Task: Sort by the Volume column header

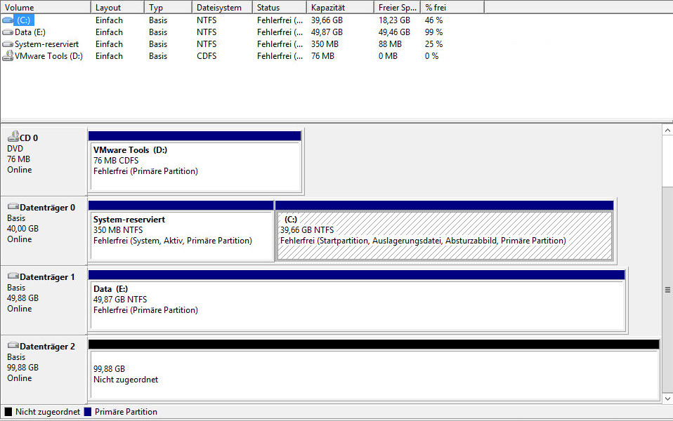Action: pos(46,7)
